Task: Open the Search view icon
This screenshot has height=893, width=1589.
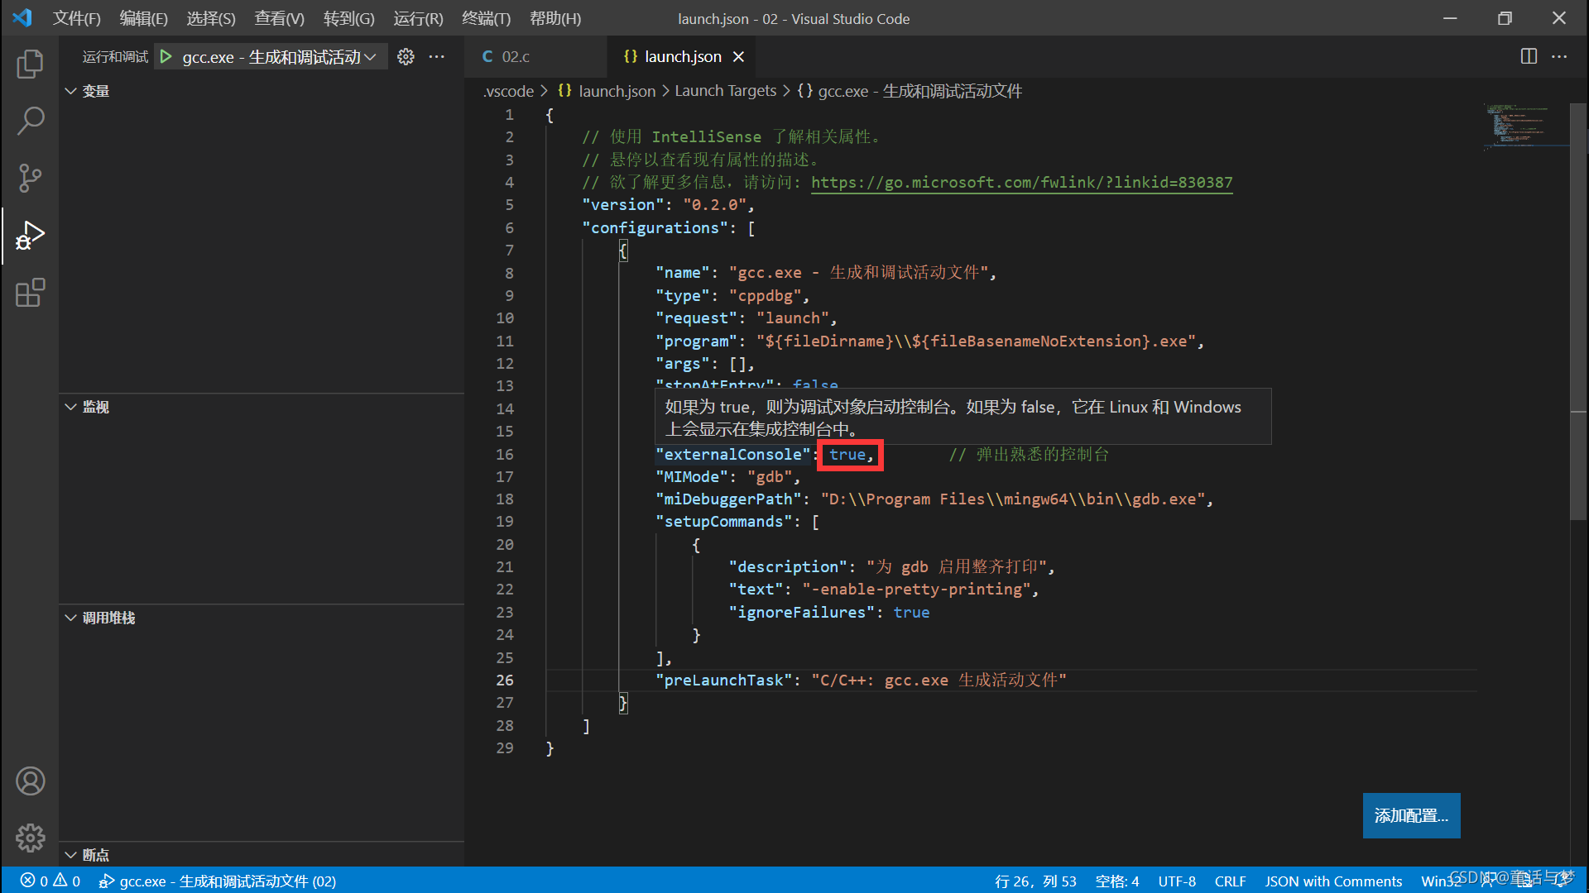Action: tap(30, 121)
